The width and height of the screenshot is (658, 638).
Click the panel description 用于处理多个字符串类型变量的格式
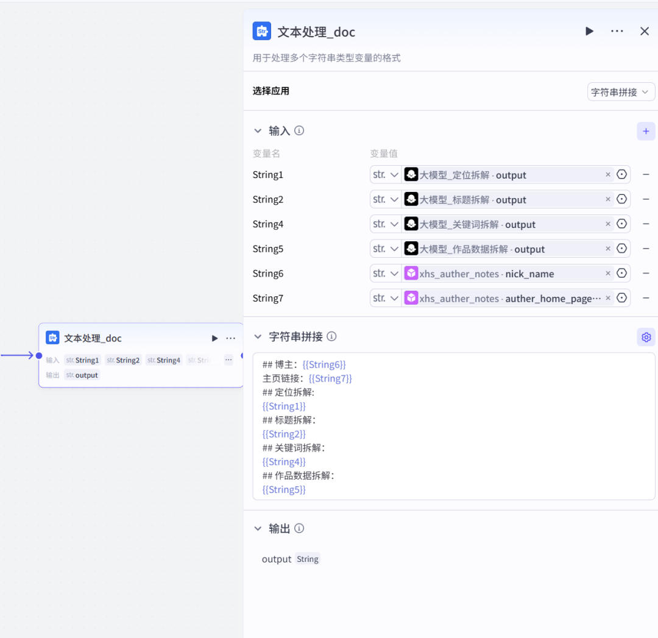(x=327, y=58)
